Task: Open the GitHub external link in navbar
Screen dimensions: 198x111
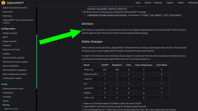Action: pos(181,3)
